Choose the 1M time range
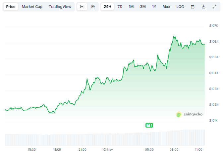The width and height of the screenshot is (223, 154). pyautogui.click(x=131, y=7)
